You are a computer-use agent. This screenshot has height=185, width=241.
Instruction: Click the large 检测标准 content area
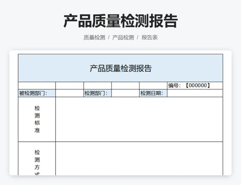tap(139, 120)
